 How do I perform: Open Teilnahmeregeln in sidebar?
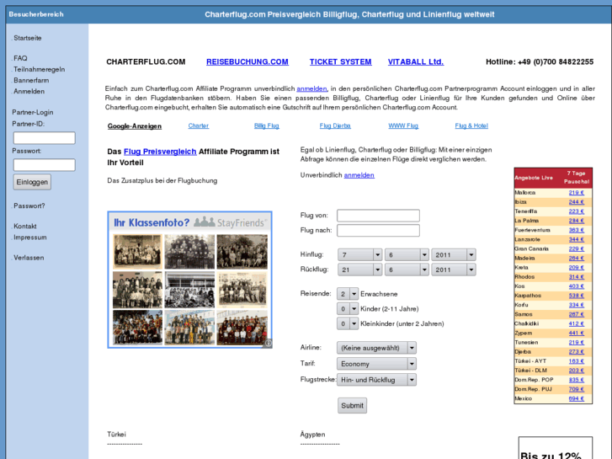click(39, 69)
